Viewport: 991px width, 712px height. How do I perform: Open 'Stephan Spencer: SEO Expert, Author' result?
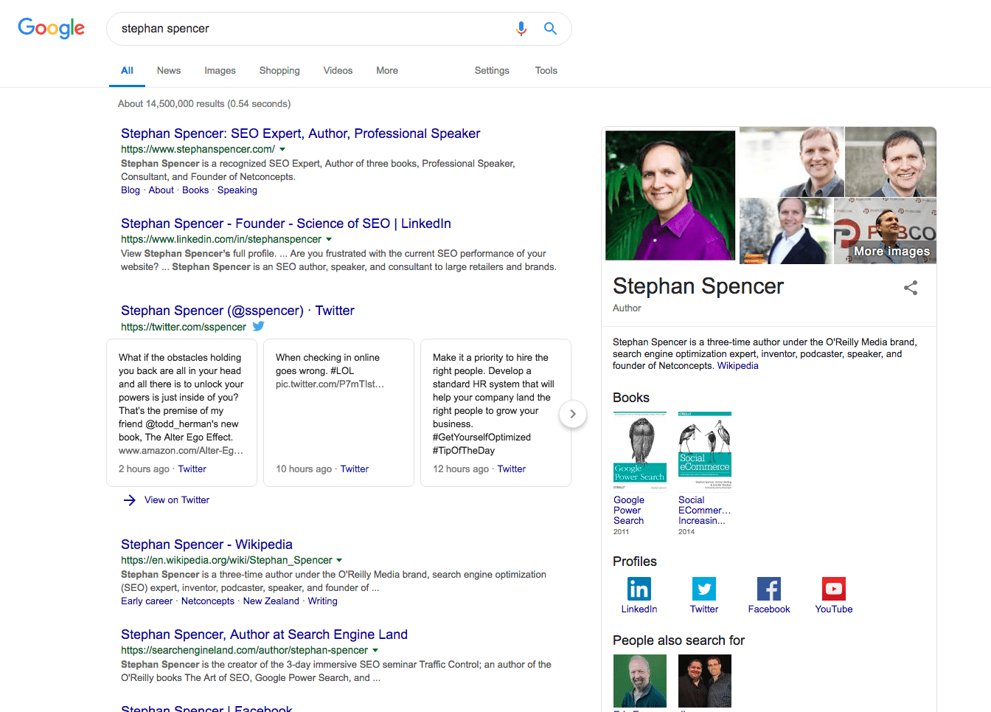[301, 134]
